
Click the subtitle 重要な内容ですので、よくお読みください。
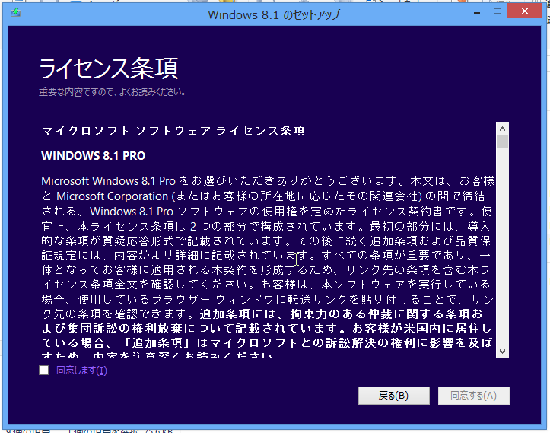(x=112, y=92)
